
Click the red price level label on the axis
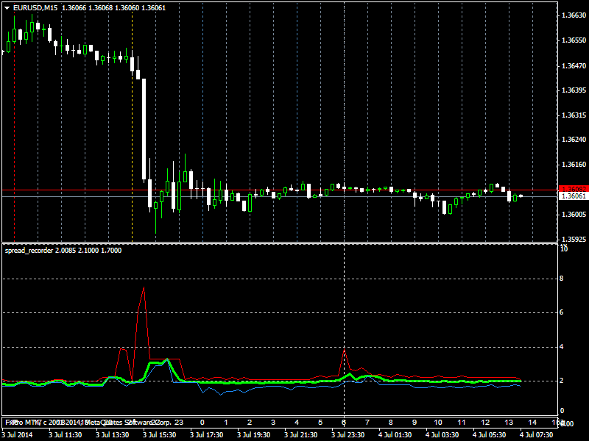573,189
